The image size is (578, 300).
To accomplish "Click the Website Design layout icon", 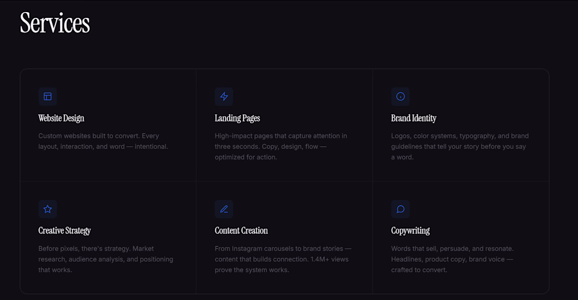I will click(47, 97).
